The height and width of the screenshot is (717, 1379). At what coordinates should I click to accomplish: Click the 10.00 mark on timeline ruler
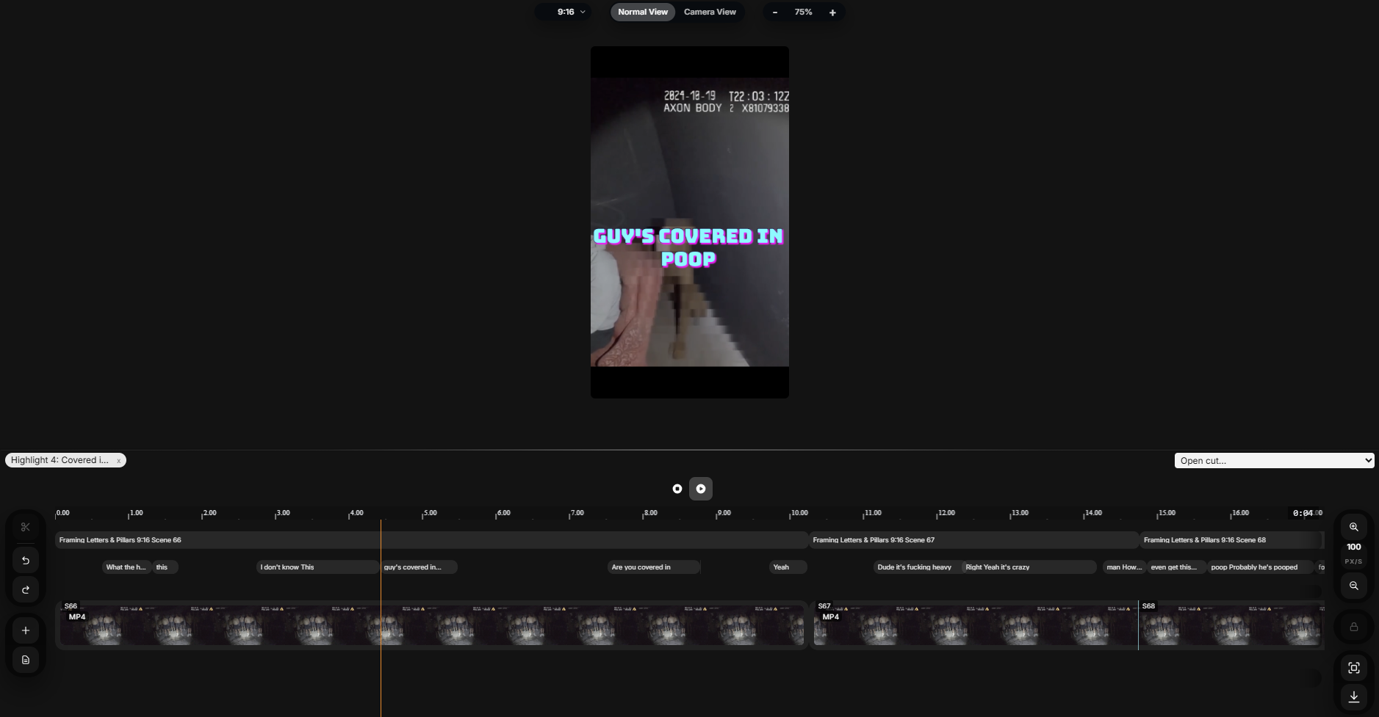(799, 513)
